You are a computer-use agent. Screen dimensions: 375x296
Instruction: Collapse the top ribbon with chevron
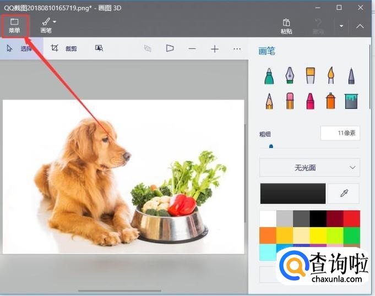[360, 26]
